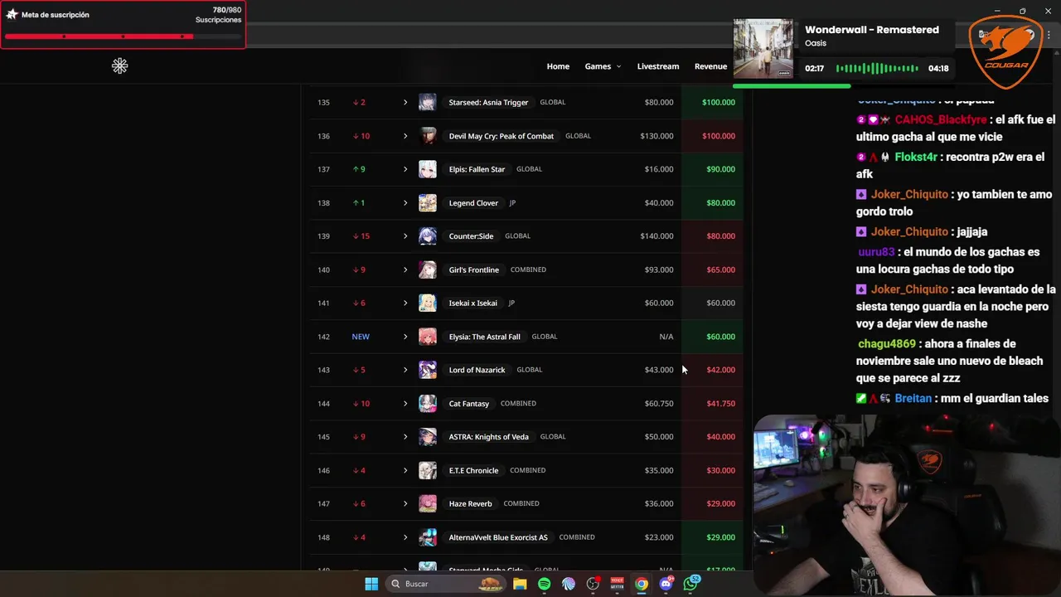Expand the Girl's Frontline row chevron

pos(405,269)
